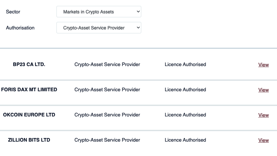The image size is (277, 156).
Task: Click the Authorisation field label
Action: pyautogui.click(x=20, y=28)
